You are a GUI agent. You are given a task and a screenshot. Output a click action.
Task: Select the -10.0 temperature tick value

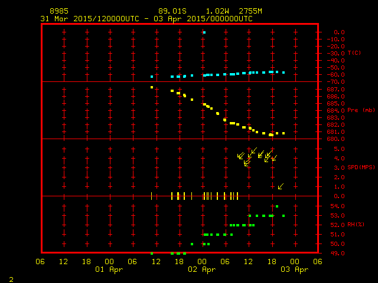(x=335, y=40)
